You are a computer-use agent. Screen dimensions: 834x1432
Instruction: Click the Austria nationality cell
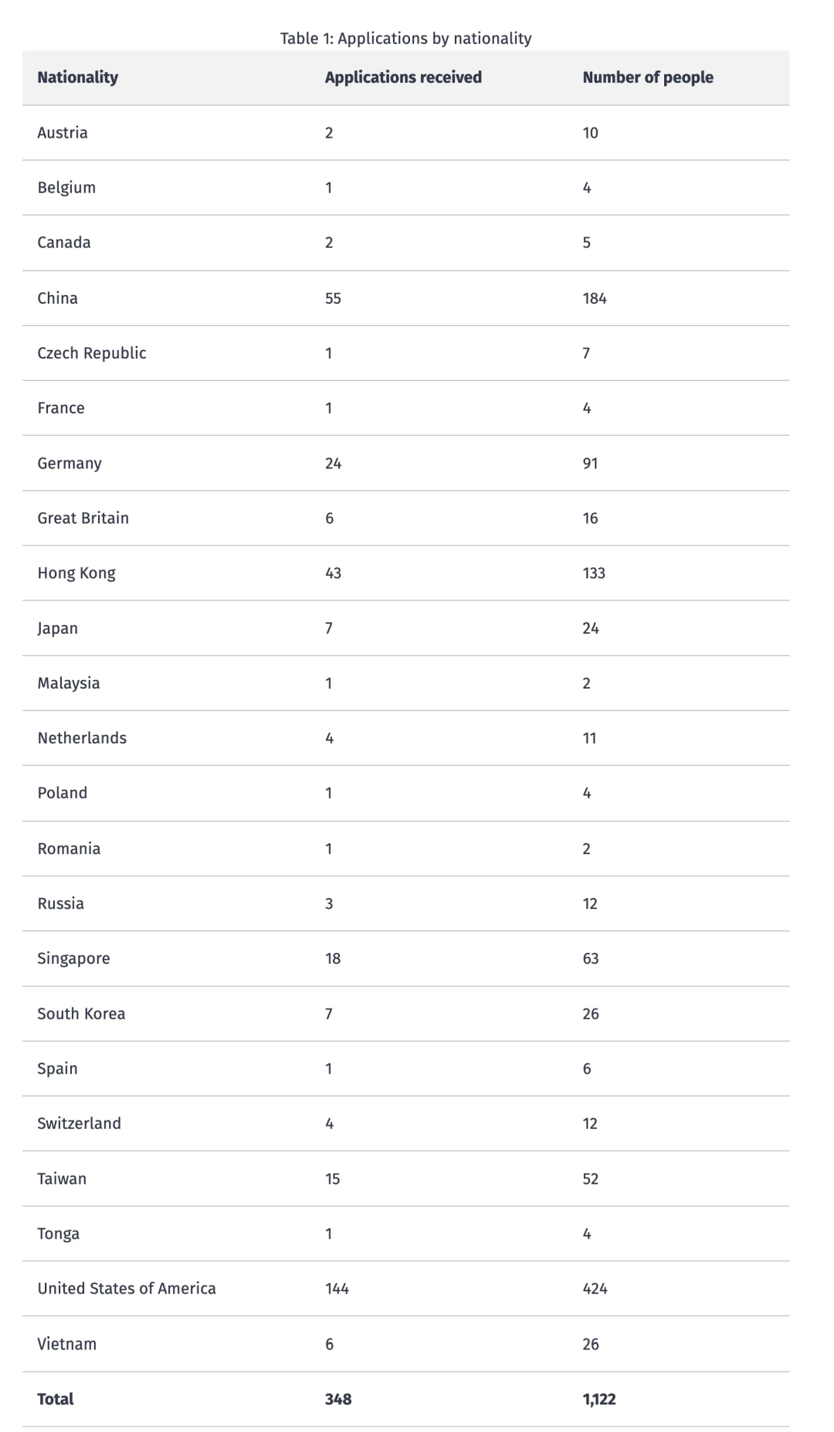point(63,133)
